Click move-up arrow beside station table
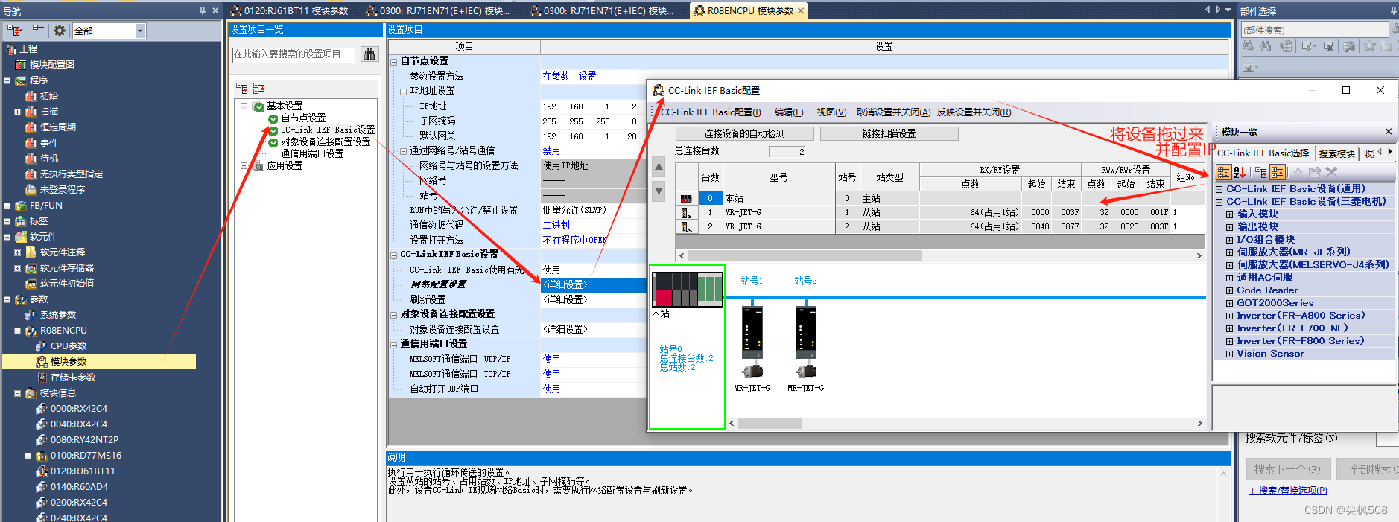The height and width of the screenshot is (522, 1399). tap(659, 167)
